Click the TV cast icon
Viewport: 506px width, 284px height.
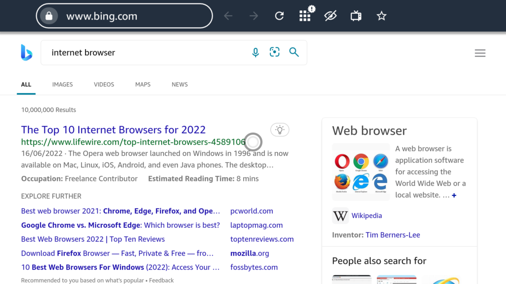tap(356, 16)
